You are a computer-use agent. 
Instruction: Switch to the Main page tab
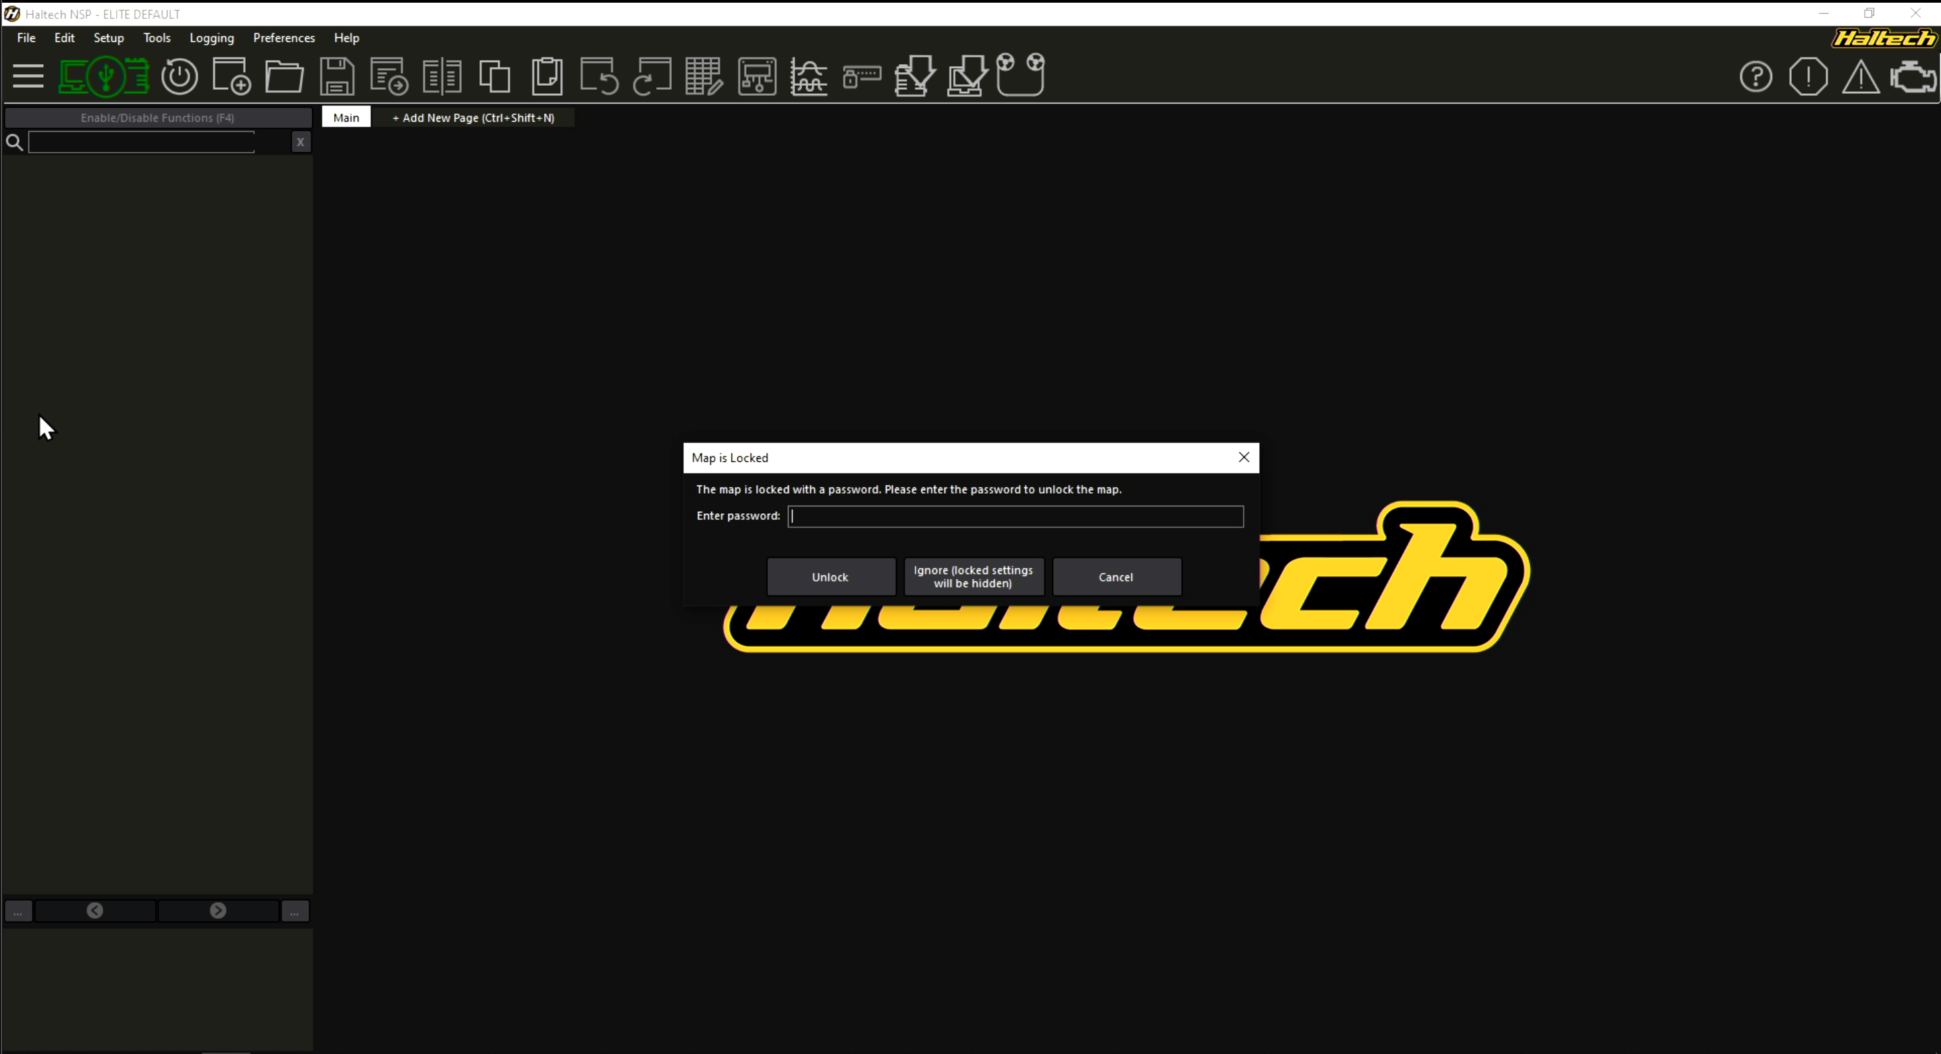[x=346, y=117]
